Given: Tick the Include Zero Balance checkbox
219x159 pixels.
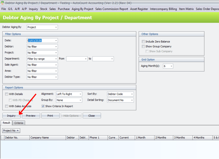Looking at the screenshot, I should pyautogui.click(x=143, y=42).
